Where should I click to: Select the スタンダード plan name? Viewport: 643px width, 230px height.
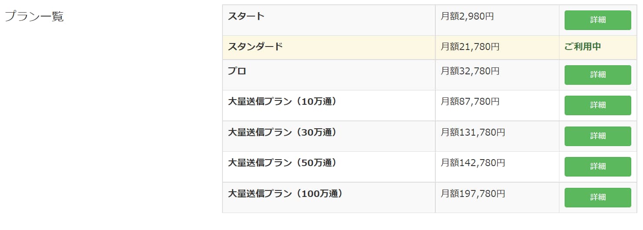pyautogui.click(x=255, y=46)
